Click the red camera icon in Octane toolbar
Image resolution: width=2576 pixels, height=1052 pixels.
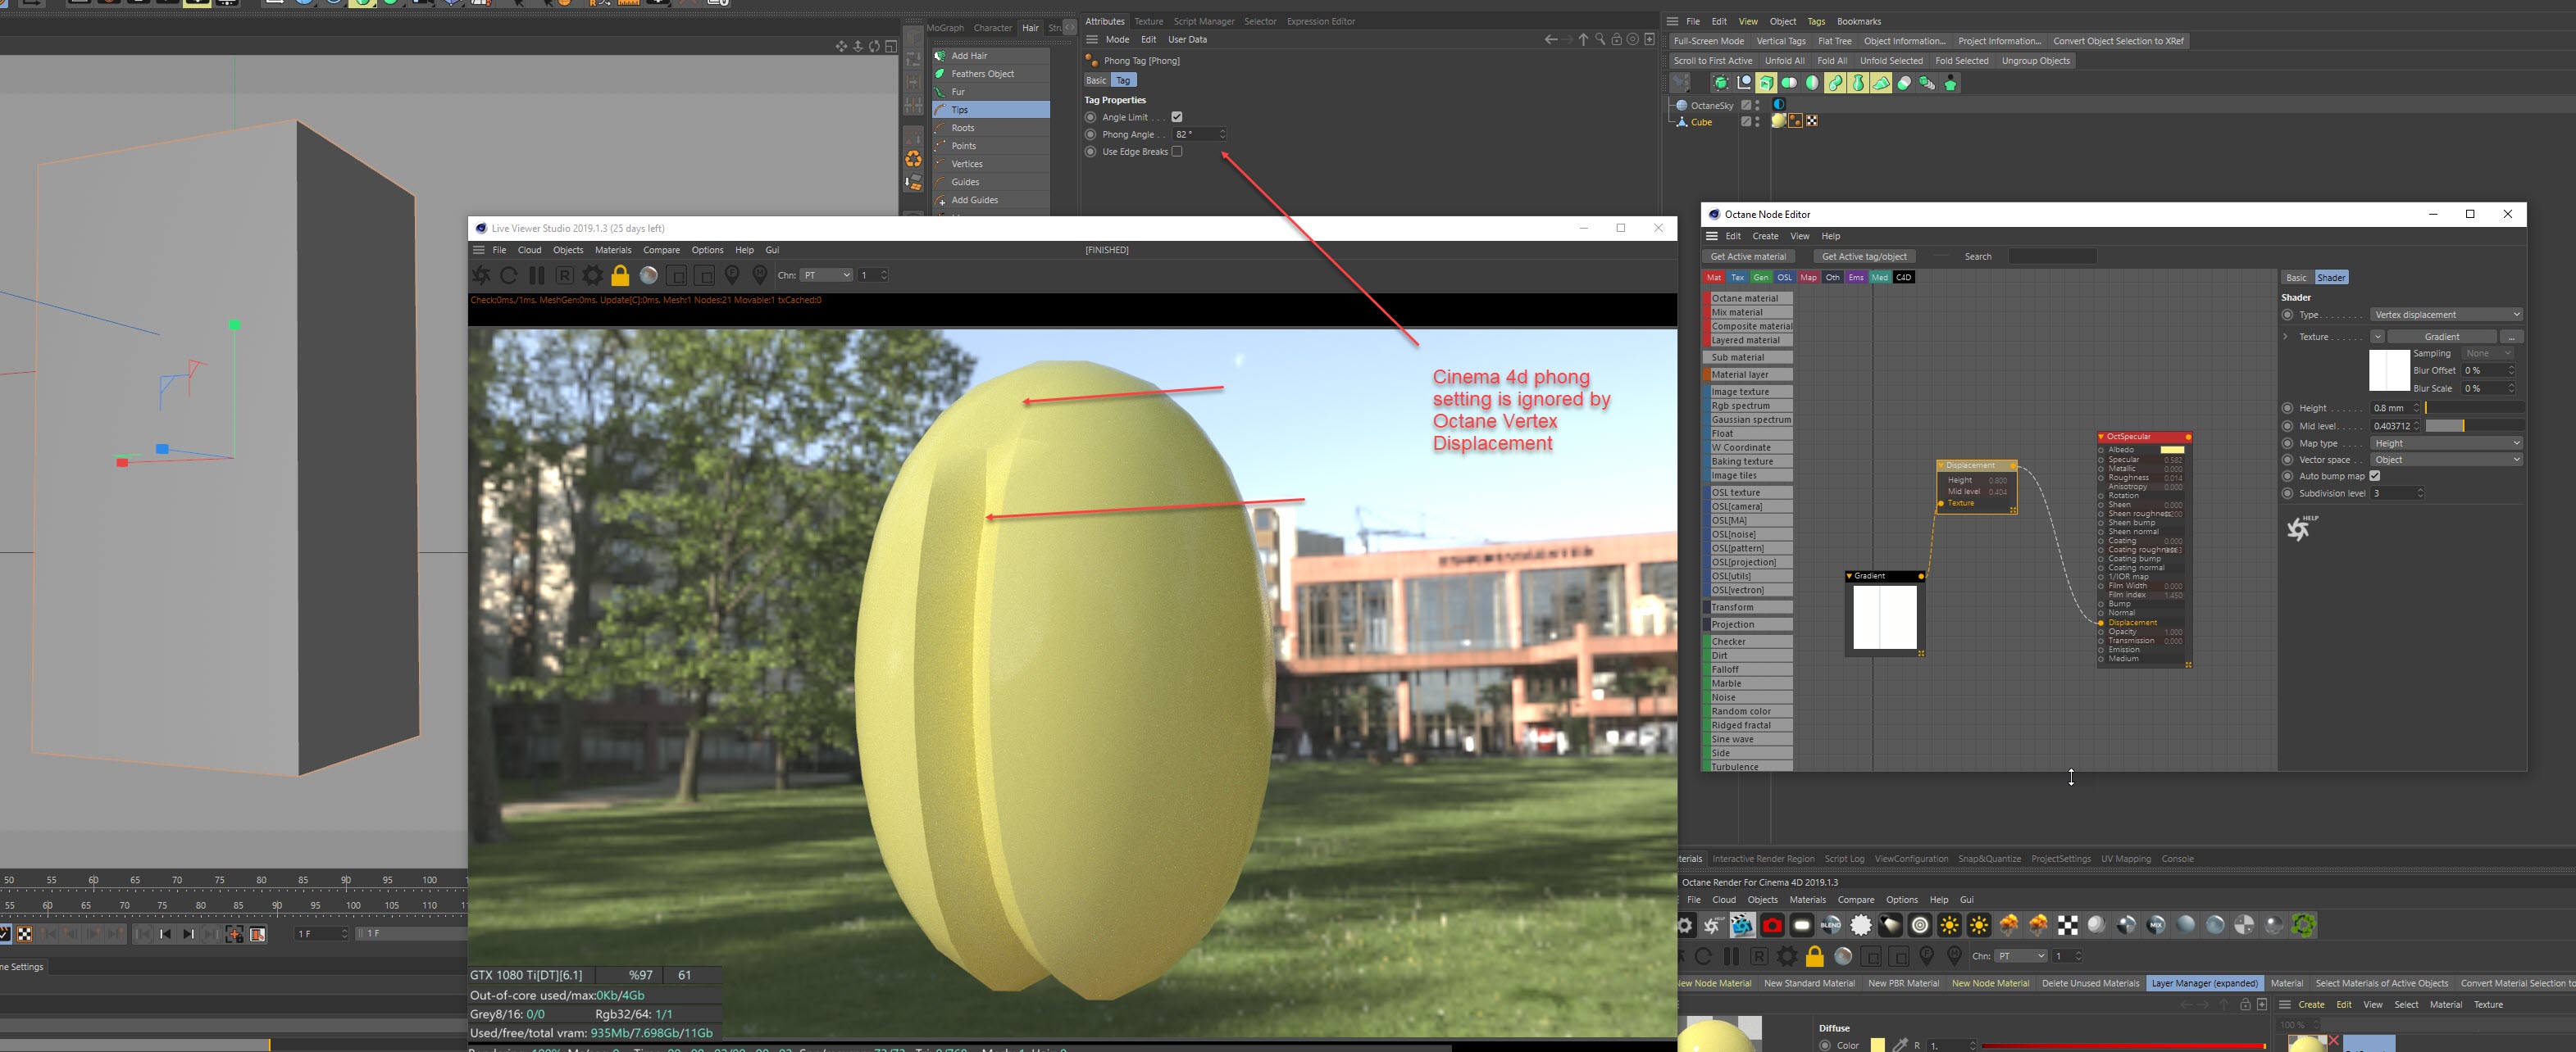click(1772, 925)
